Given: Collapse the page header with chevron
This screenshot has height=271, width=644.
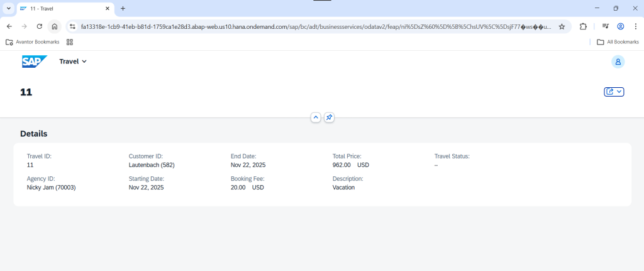Looking at the screenshot, I should [316, 117].
